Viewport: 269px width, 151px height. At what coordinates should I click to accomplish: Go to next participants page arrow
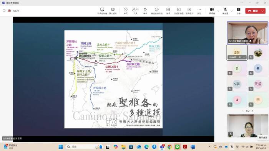pos(252,111)
